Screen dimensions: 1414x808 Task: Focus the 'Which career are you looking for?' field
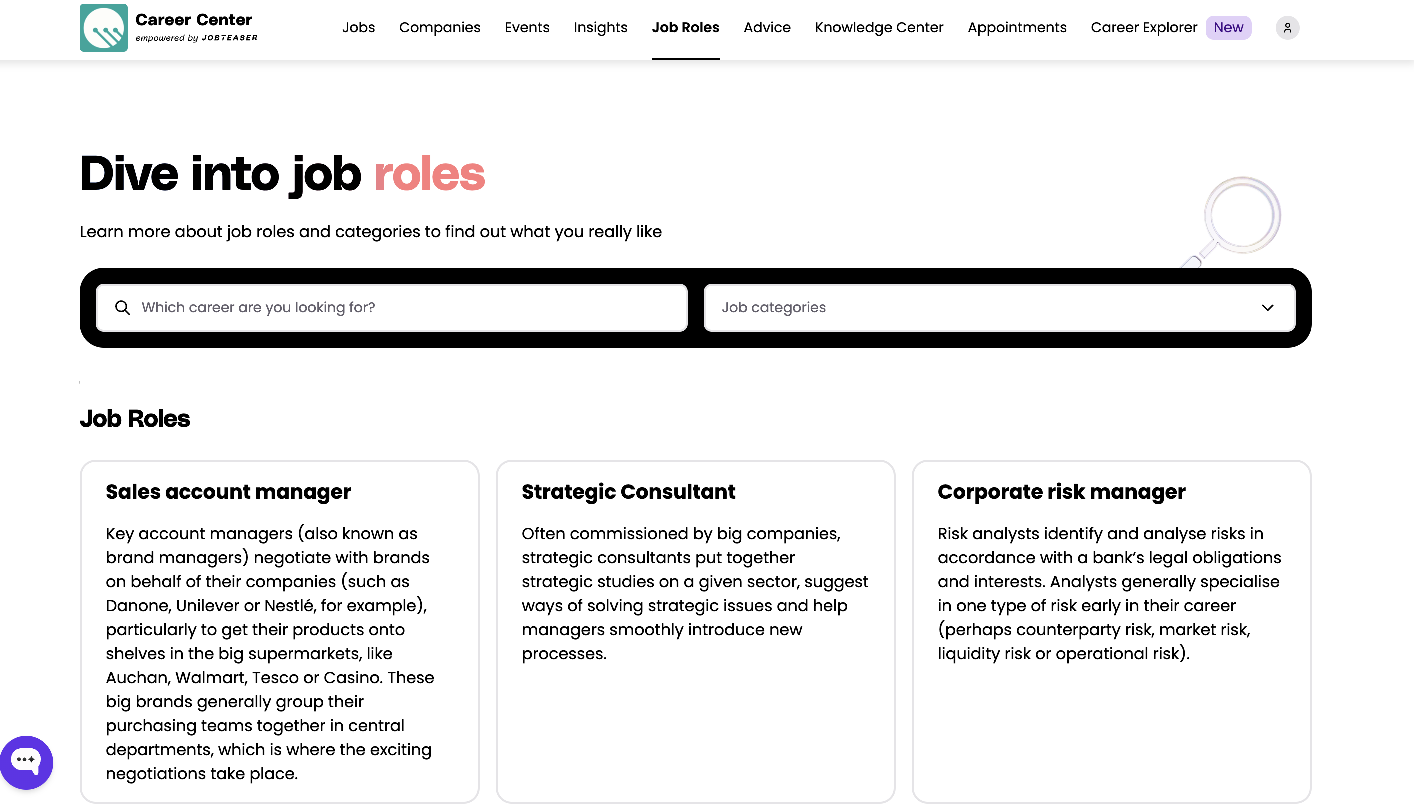(x=392, y=308)
